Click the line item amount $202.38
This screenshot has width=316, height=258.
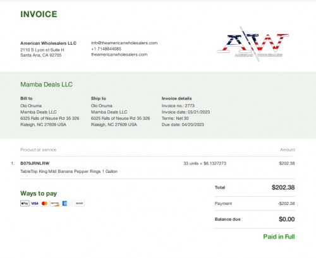(287, 163)
